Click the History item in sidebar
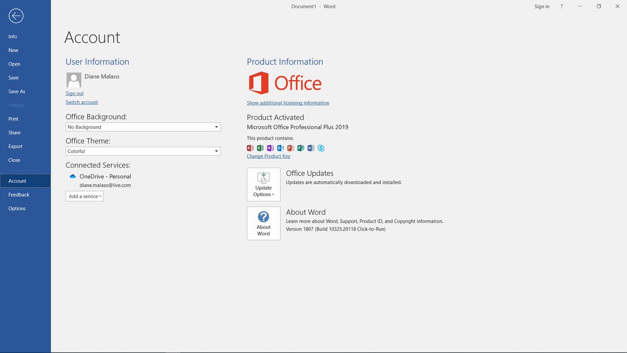 [25, 105]
